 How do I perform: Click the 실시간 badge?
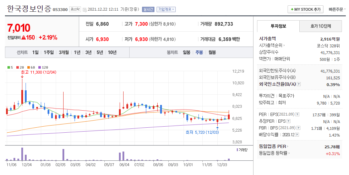pos(148,9)
